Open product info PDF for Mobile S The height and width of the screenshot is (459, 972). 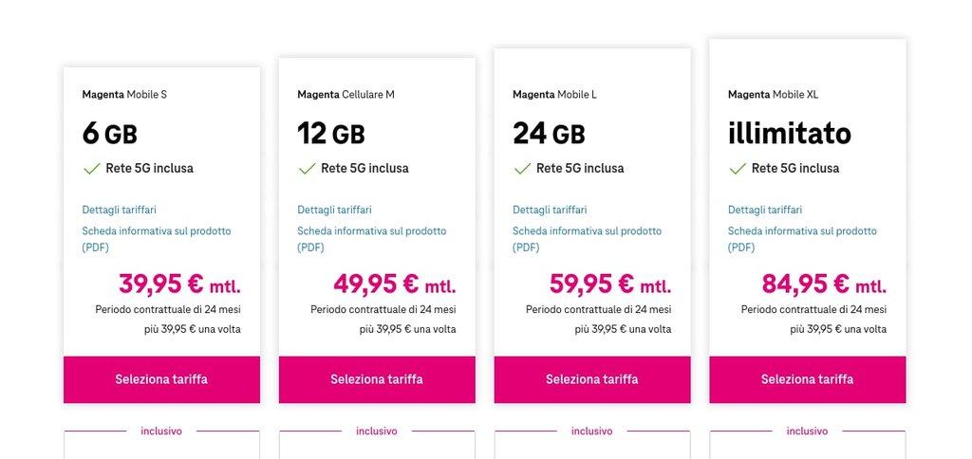click(x=156, y=231)
